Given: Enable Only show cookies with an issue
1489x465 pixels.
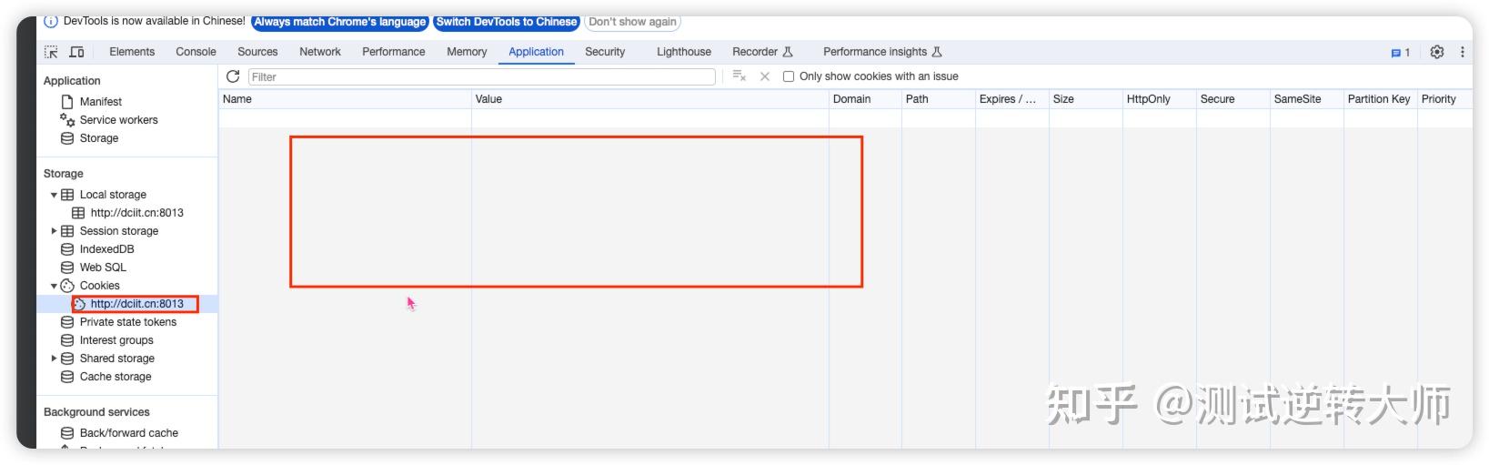Looking at the screenshot, I should 789,76.
